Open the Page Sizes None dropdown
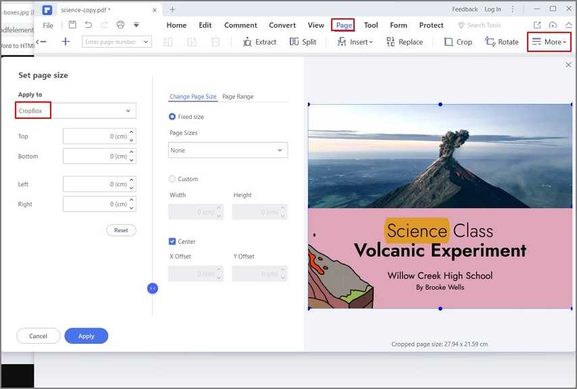The height and width of the screenshot is (389, 577). (228, 150)
